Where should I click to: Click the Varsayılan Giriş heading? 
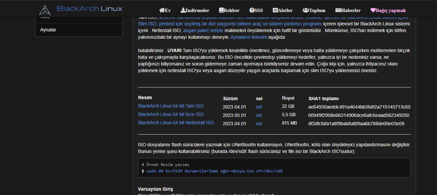[155, 189]
